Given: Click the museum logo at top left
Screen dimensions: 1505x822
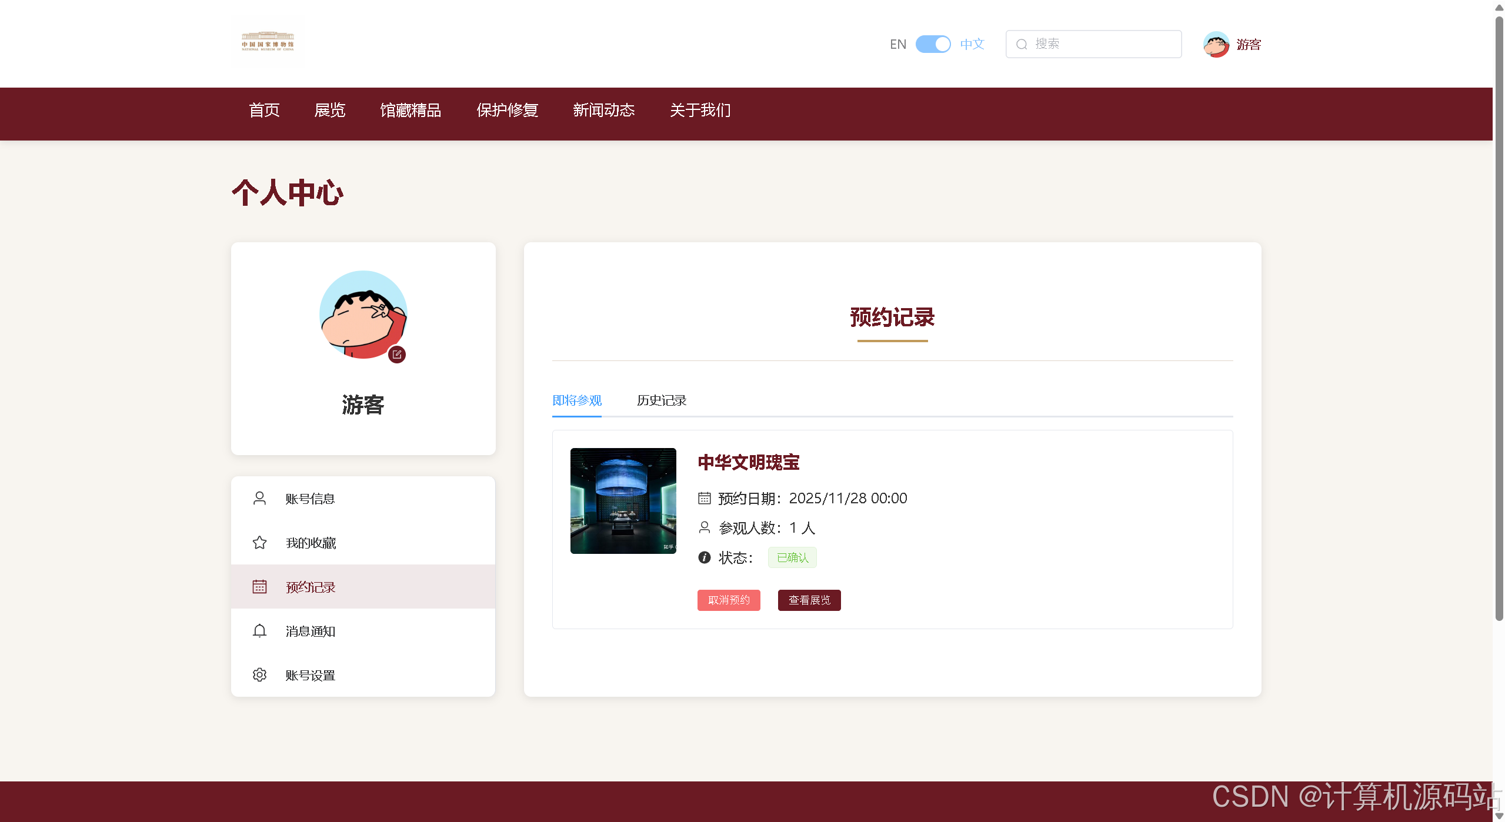Looking at the screenshot, I should (268, 41).
